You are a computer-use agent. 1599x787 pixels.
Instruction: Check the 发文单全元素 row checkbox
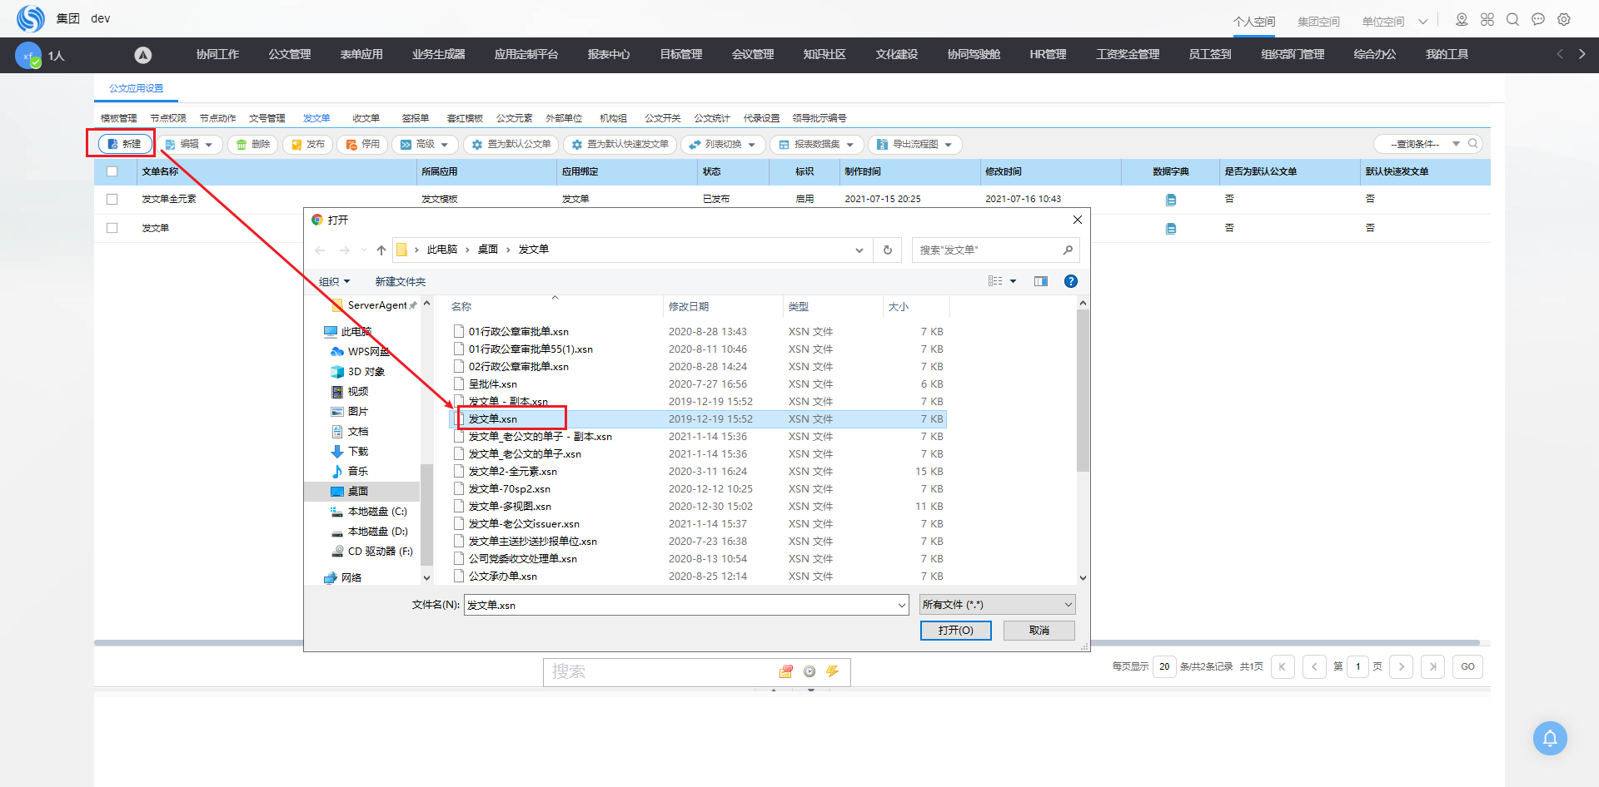tap(112, 199)
